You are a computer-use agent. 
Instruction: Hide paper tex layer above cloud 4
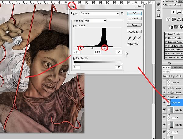pos(164,110)
